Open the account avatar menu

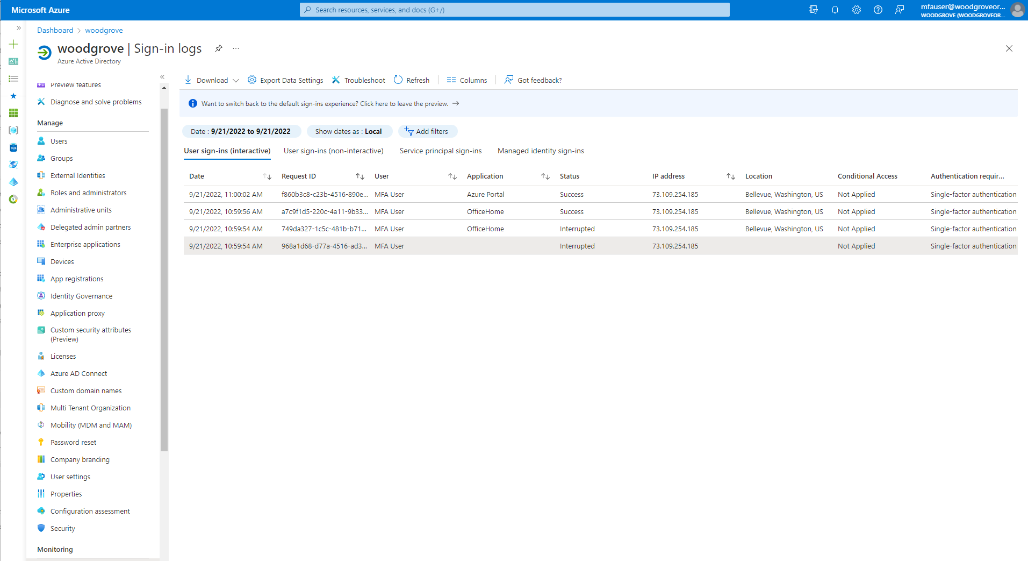coord(1017,10)
